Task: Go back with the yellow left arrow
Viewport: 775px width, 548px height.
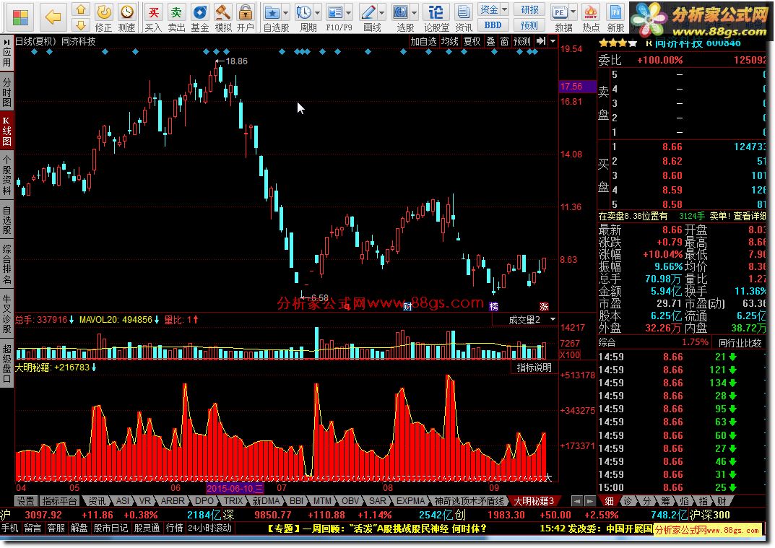Action: point(53,17)
